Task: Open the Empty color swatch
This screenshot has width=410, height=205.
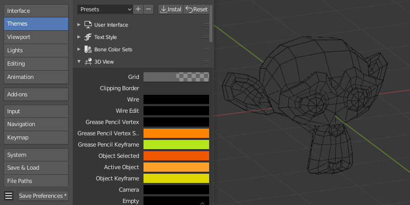Action: coord(176,200)
